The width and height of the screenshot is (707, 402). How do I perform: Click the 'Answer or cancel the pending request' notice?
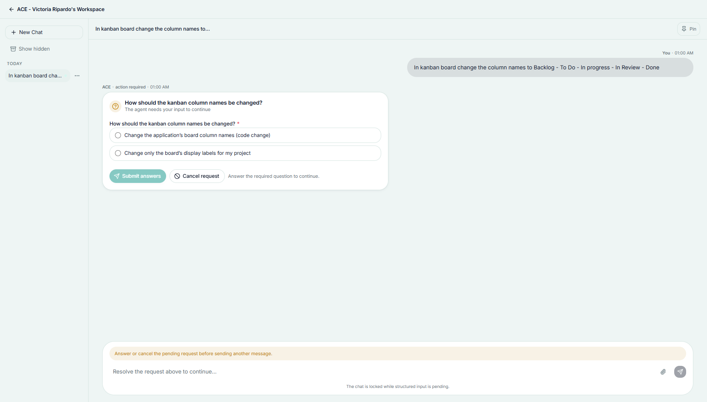tap(398, 354)
